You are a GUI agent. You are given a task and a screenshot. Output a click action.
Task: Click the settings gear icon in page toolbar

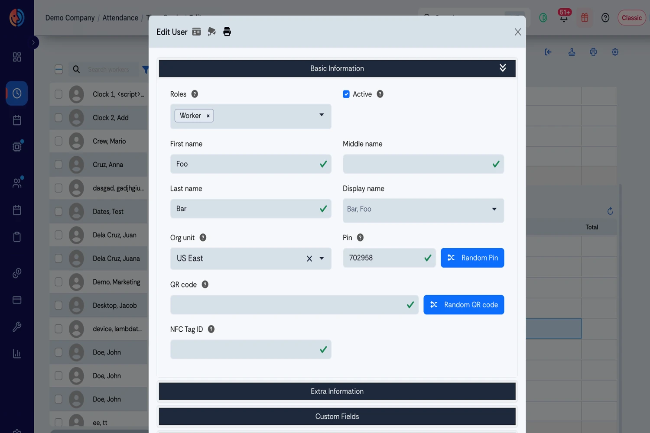click(x=615, y=52)
